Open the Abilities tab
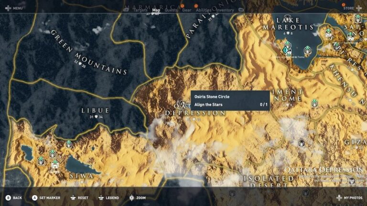The image size is (367, 206). (x=204, y=10)
